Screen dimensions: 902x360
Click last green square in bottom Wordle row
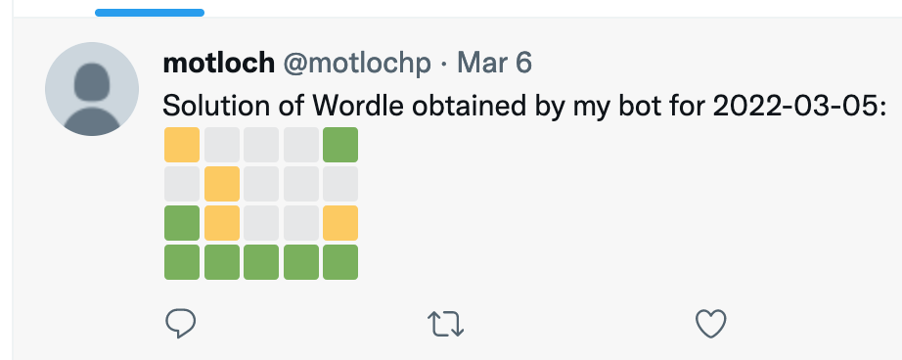click(x=340, y=262)
